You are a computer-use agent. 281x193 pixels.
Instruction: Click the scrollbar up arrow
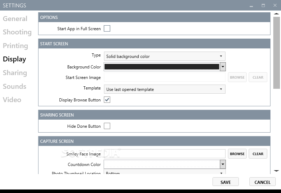pos(276,14)
